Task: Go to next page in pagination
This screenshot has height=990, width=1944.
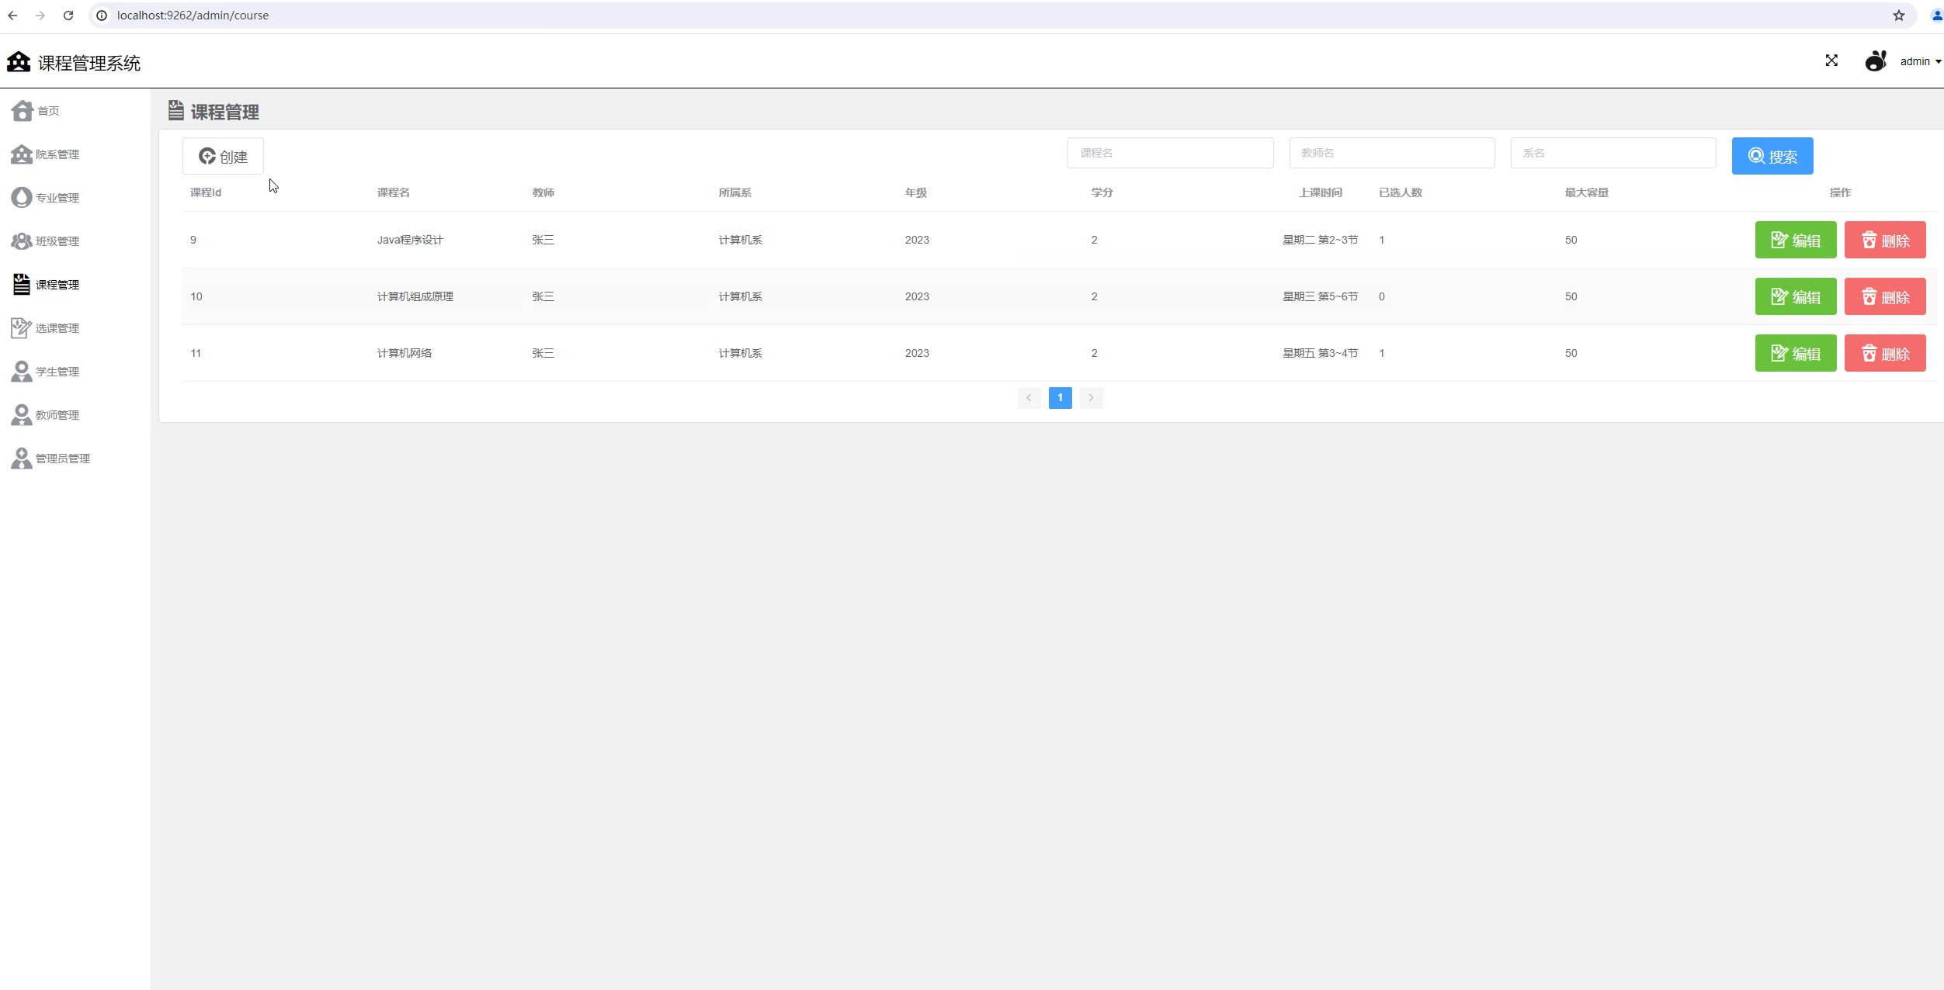Action: coord(1091,398)
